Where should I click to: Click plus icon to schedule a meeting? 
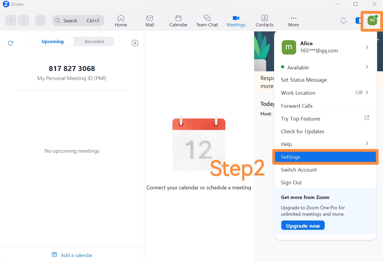point(135,43)
